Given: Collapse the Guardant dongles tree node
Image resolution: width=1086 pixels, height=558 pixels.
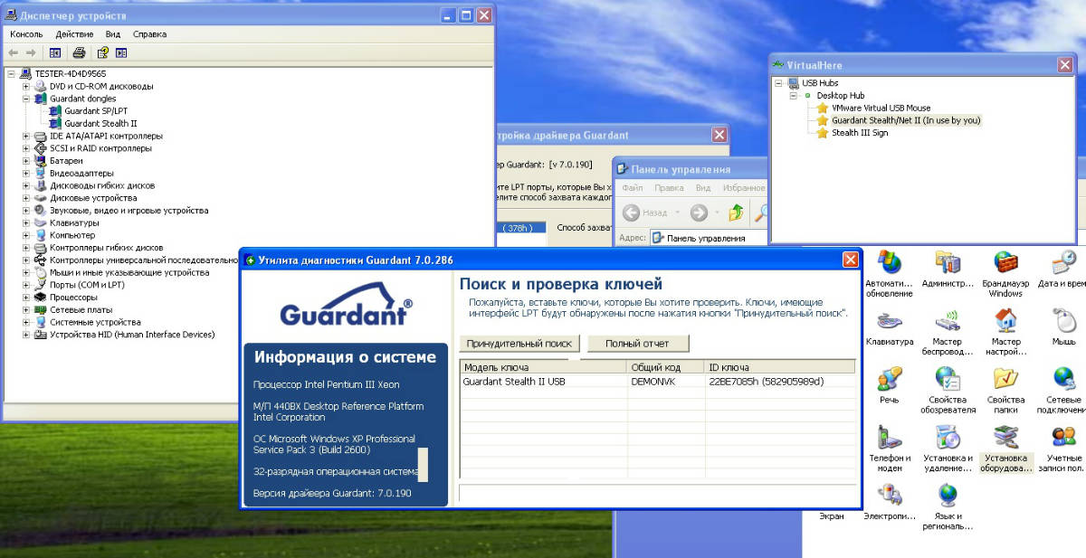Looking at the screenshot, I should click(27, 99).
